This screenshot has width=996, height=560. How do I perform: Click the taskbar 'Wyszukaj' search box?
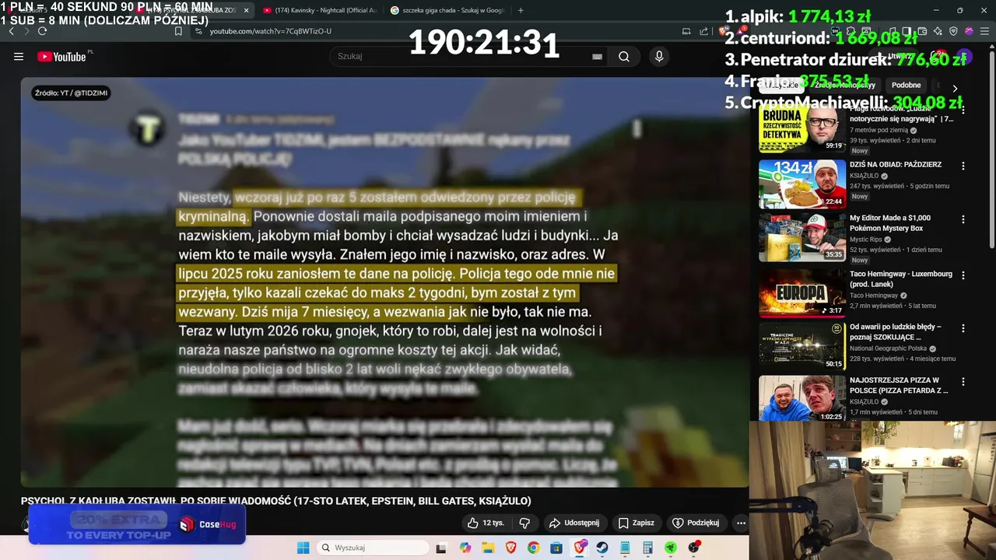coord(373,548)
